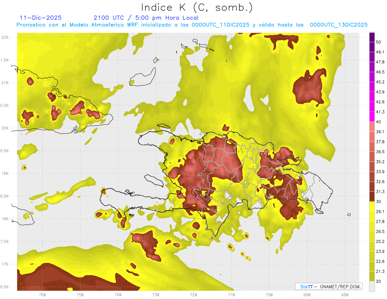Click the '0000UTC_13DIC2025' valid-until timestamp
This screenshot has width=387, height=299.
click(x=339, y=25)
